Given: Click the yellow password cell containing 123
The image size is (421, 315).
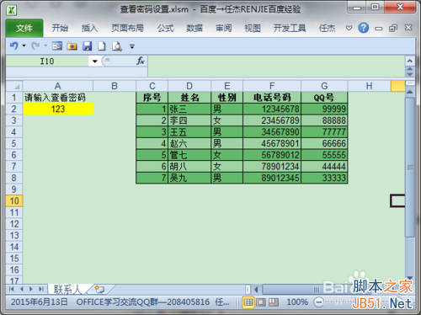Looking at the screenshot, I should [58, 109].
